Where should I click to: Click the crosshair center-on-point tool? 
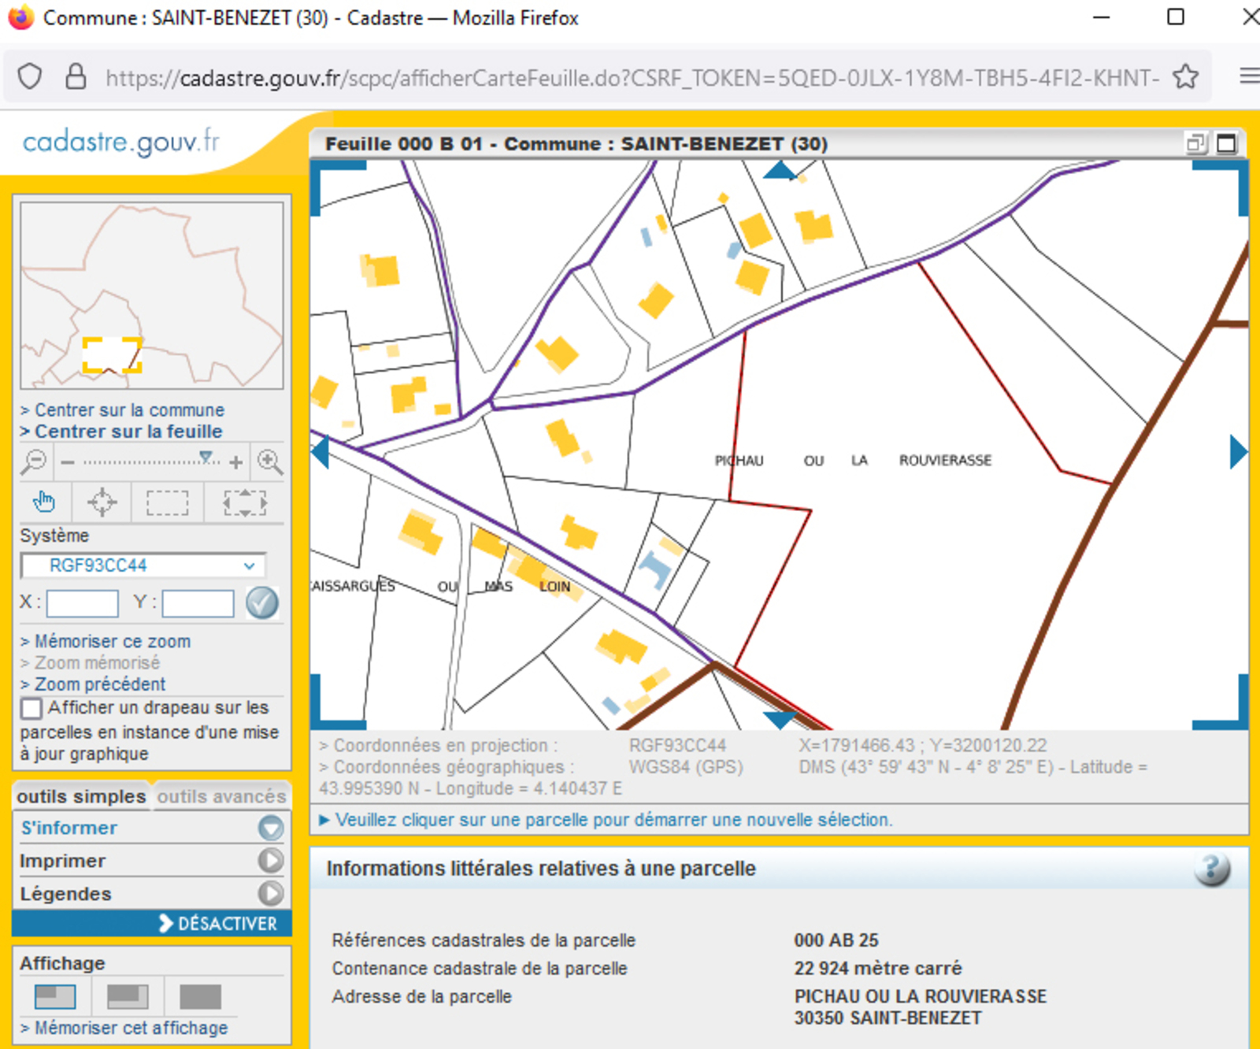102,502
